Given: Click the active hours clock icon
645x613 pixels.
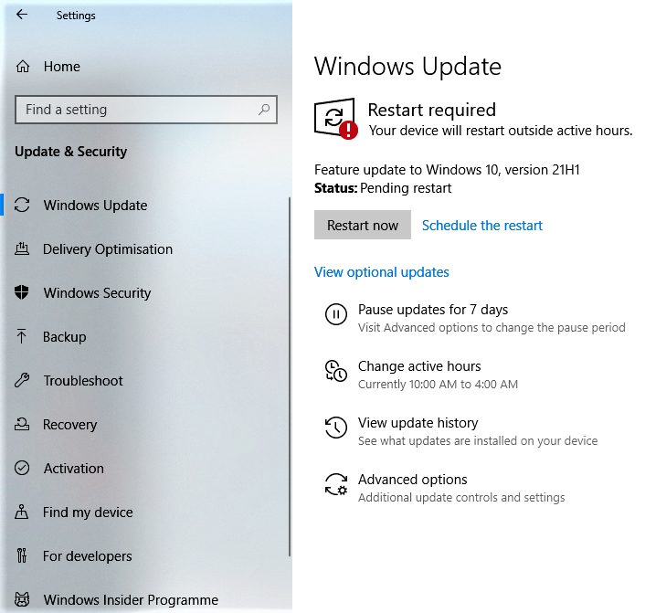Looking at the screenshot, I should tap(336, 371).
